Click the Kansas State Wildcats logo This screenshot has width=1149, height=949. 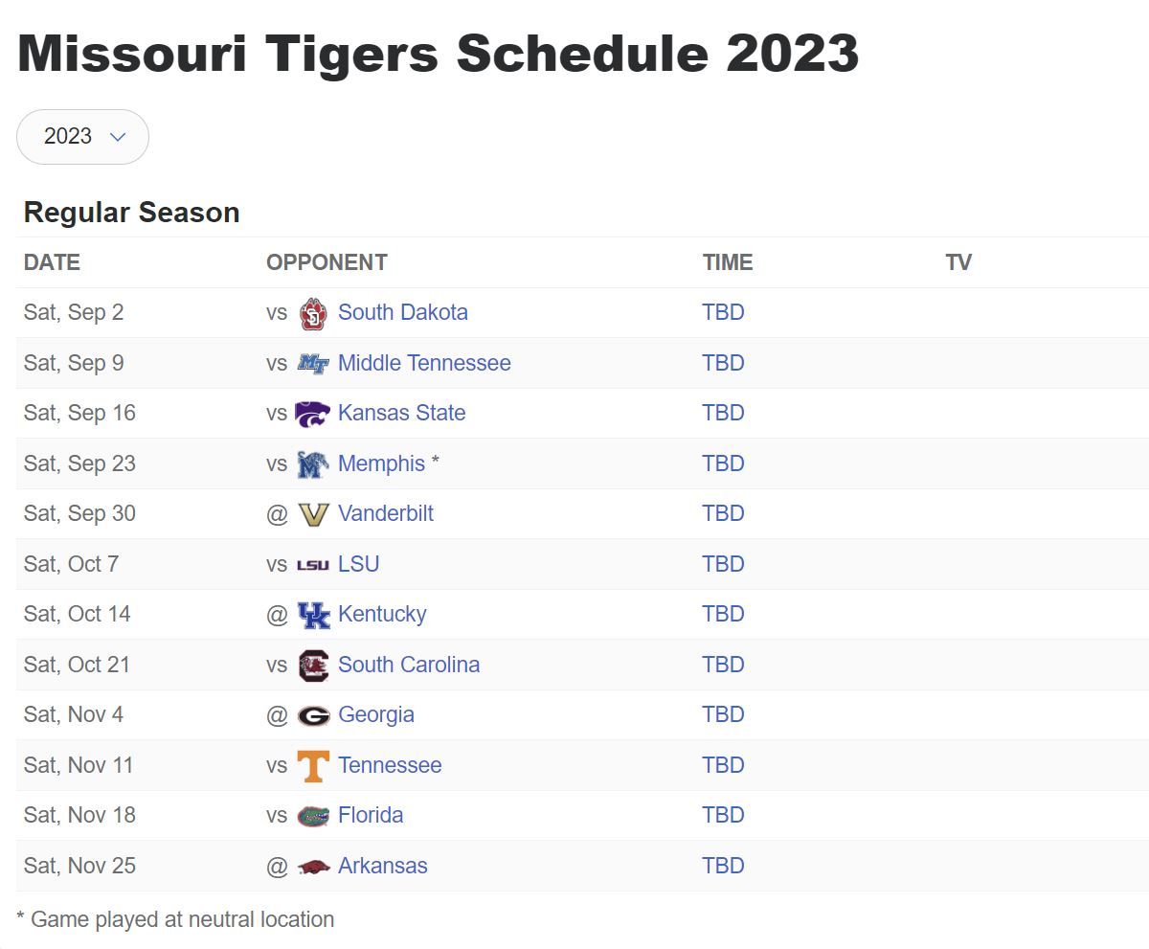click(x=313, y=414)
